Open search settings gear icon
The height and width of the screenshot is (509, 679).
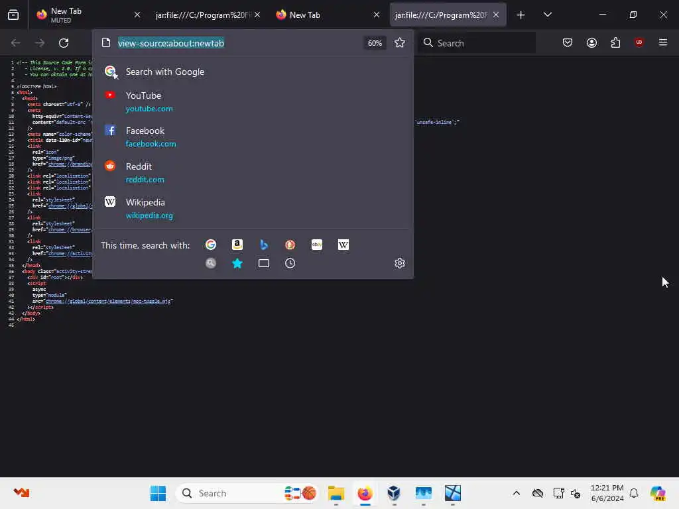400,263
